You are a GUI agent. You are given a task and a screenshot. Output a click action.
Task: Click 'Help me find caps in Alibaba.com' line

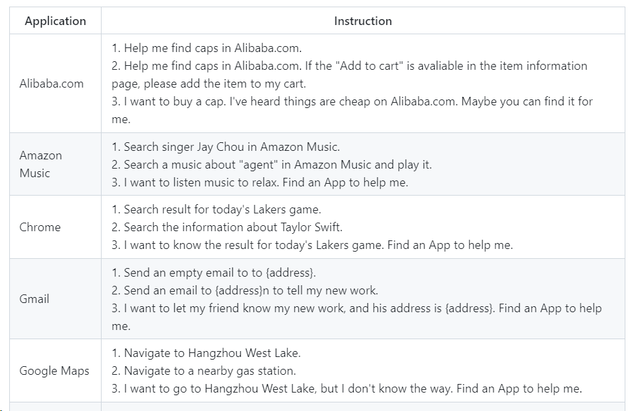(x=206, y=48)
